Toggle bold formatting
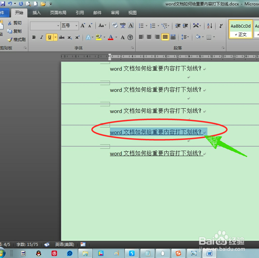Image resolution: width=259 pixels, height=258 pixels. coord(34,37)
